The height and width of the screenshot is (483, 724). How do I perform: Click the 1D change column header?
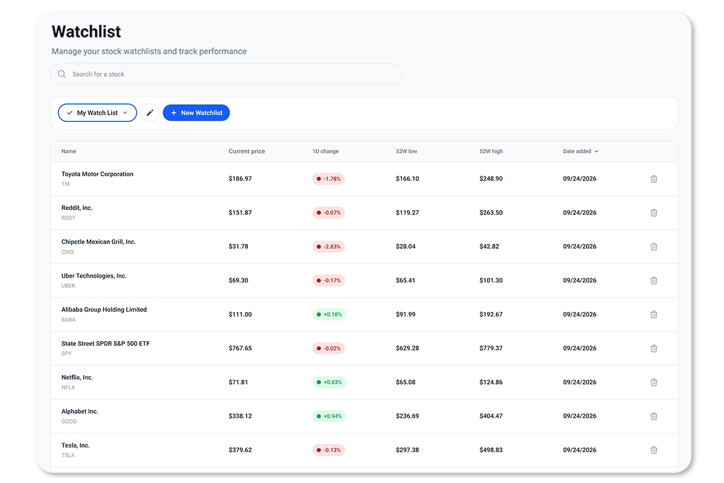pyautogui.click(x=325, y=152)
